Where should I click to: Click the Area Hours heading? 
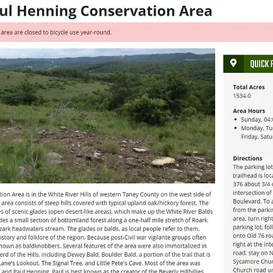pyautogui.click(x=249, y=111)
